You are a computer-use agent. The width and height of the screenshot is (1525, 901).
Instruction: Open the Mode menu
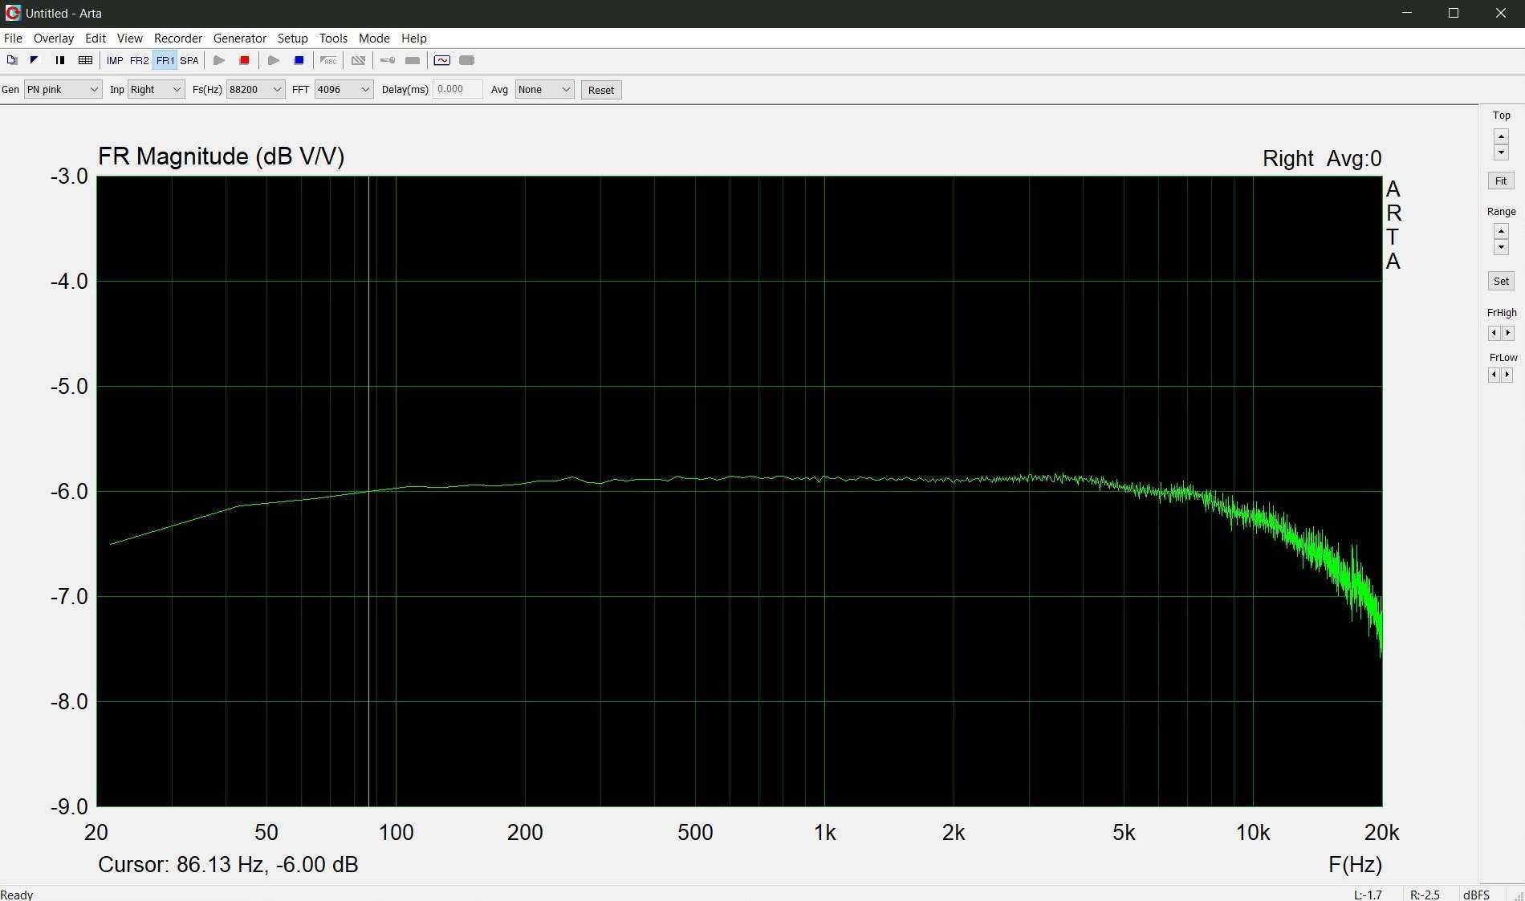[x=374, y=39]
